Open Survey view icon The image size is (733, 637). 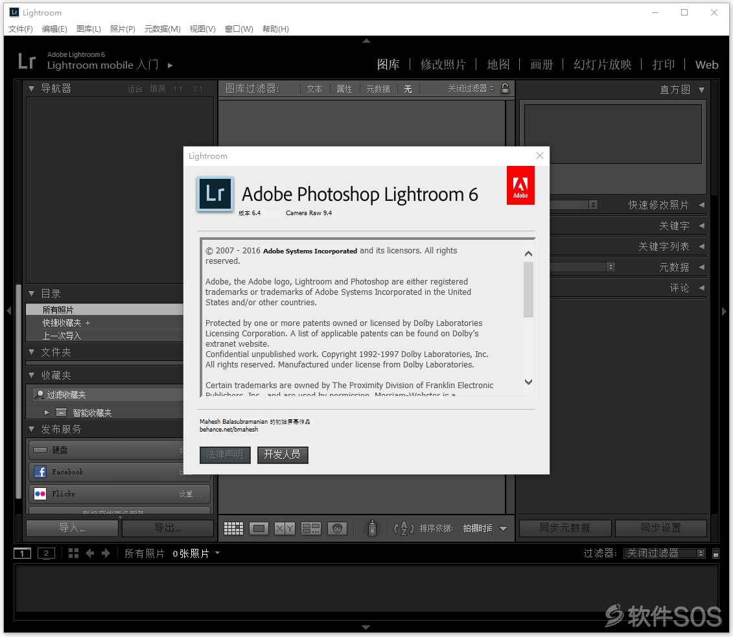click(311, 529)
